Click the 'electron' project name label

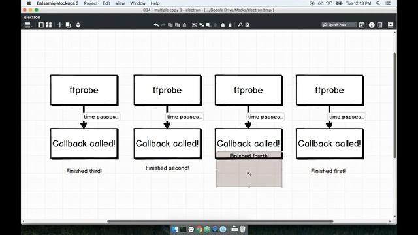point(32,17)
